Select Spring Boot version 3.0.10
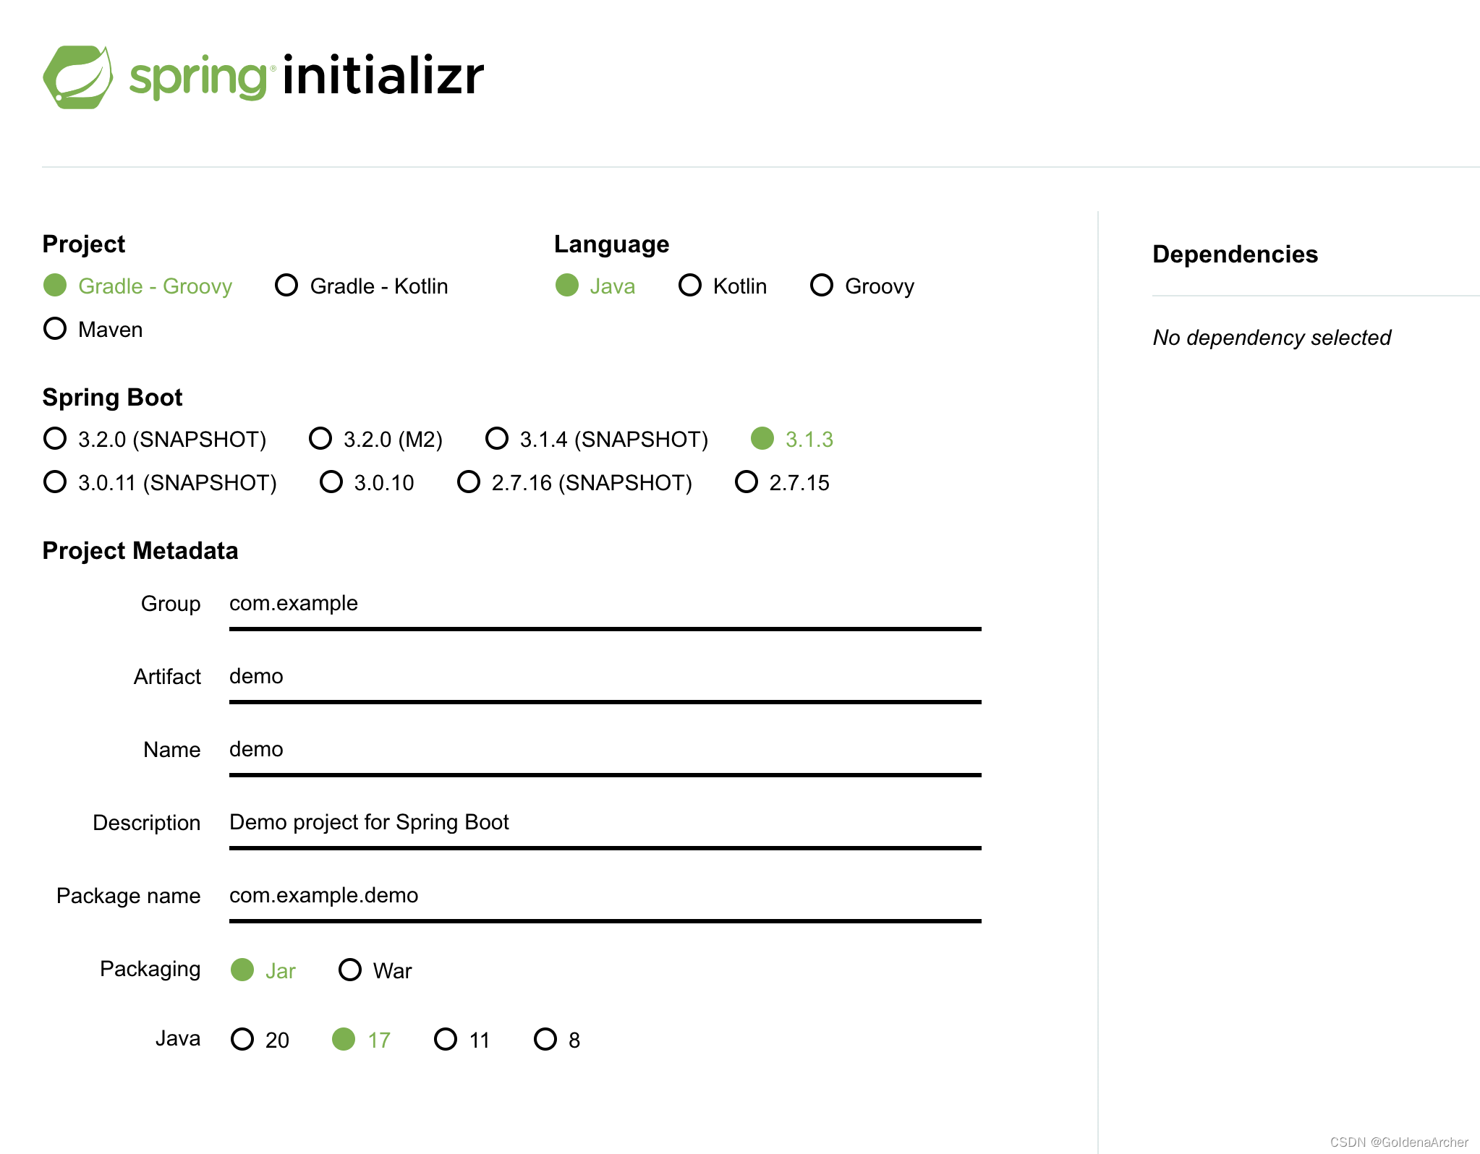 pyautogui.click(x=367, y=482)
